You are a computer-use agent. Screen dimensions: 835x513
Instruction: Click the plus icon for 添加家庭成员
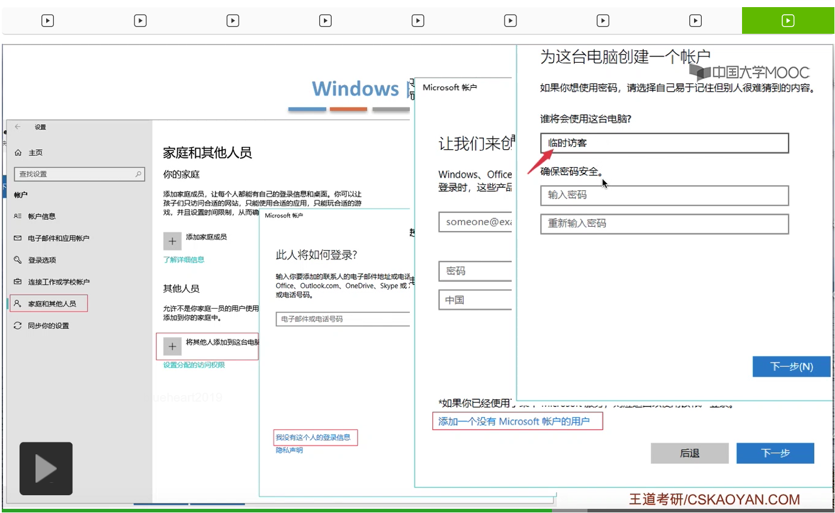click(x=172, y=241)
